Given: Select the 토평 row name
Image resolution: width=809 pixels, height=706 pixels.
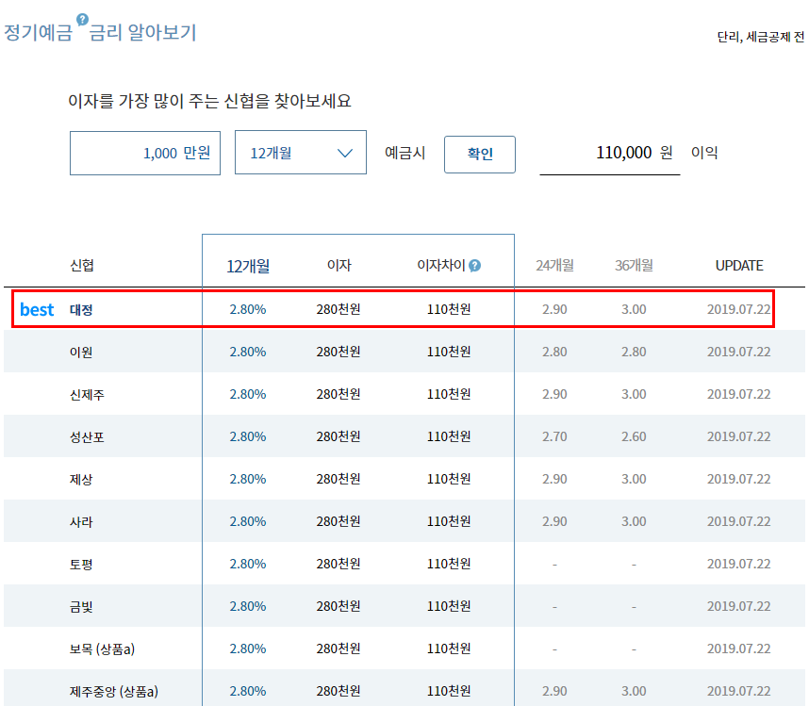Looking at the screenshot, I should click(x=81, y=565).
